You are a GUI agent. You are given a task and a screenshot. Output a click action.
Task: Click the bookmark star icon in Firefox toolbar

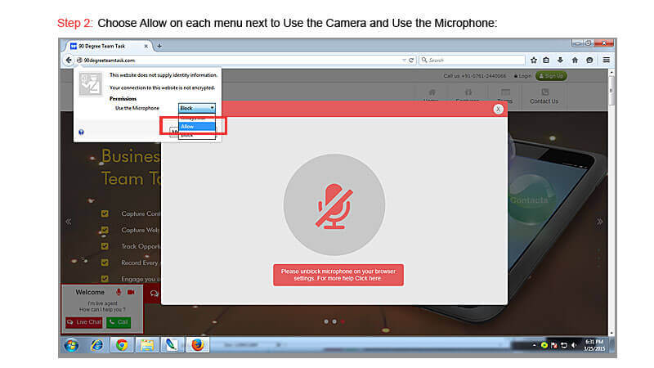[534, 60]
